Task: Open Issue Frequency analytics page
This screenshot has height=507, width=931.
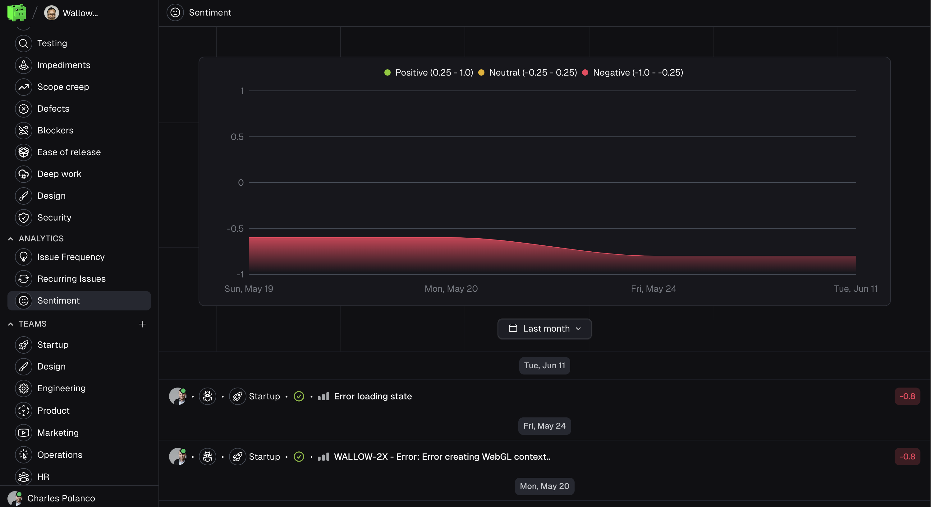Action: coord(71,257)
